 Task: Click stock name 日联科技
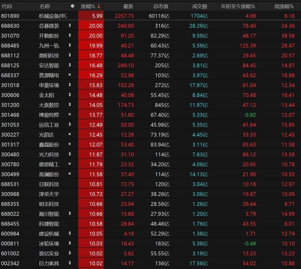(x=49, y=184)
